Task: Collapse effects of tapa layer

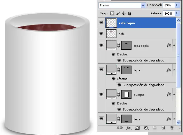Action: point(174,70)
